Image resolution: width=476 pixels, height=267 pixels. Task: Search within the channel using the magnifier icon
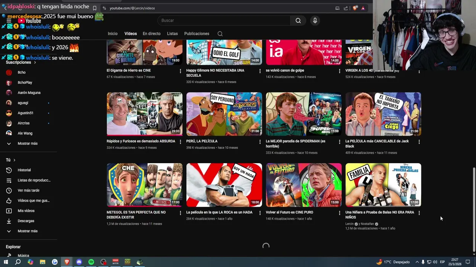(x=220, y=34)
